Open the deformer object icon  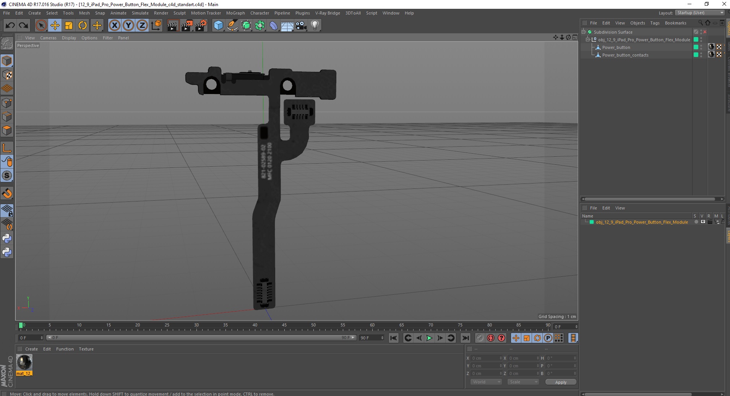[274, 26]
